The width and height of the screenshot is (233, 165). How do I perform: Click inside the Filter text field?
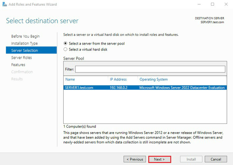(150, 69)
